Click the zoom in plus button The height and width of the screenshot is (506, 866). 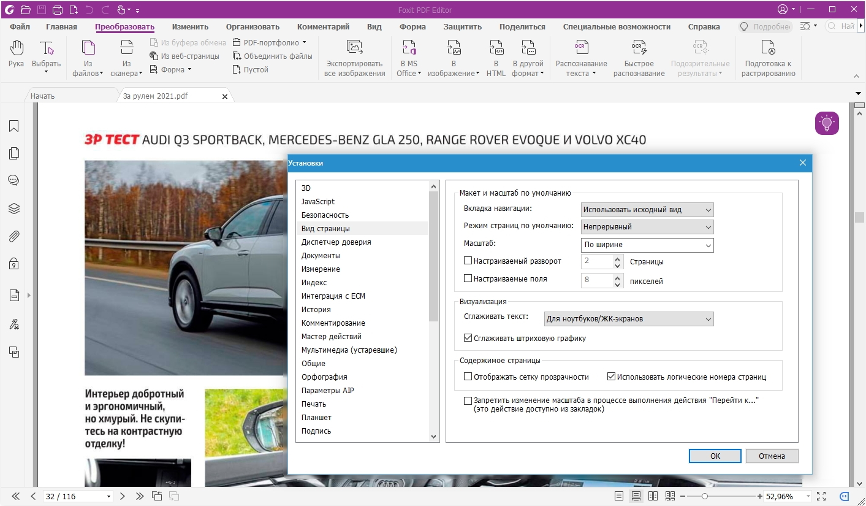pyautogui.click(x=760, y=496)
